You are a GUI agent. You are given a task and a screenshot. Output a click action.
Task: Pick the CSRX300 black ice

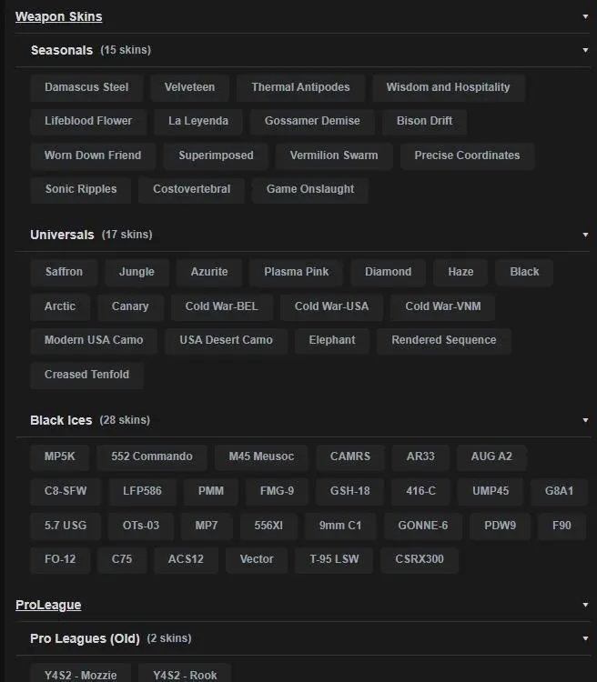click(x=420, y=559)
